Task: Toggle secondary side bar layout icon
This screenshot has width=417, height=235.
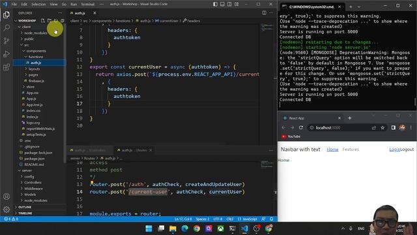Action: tap(229, 4)
